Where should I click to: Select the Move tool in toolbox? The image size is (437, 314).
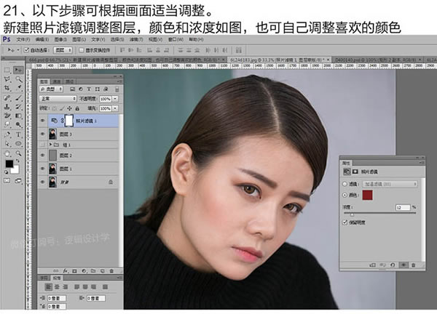point(18,70)
